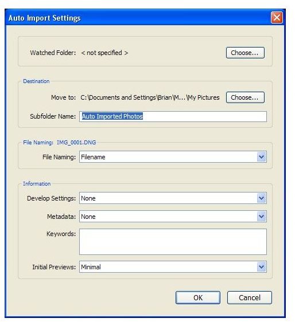Open the Metadata dropdown arrow
Image resolution: width=295 pixels, height=322 pixels.
(x=262, y=217)
